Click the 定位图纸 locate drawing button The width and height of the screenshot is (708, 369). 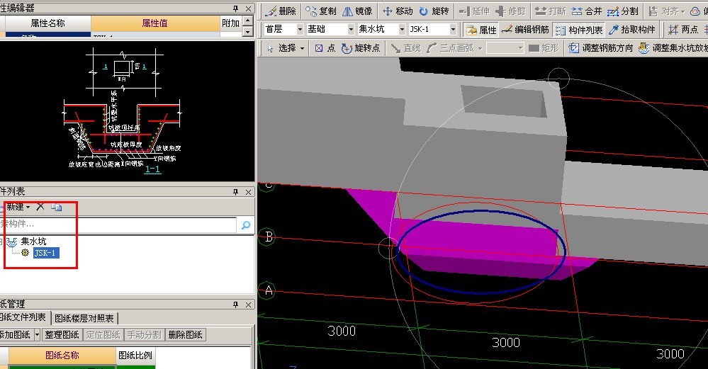[103, 335]
